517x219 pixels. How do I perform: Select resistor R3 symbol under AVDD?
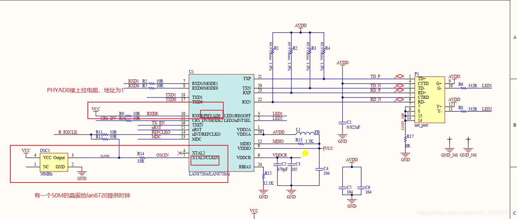point(310,52)
